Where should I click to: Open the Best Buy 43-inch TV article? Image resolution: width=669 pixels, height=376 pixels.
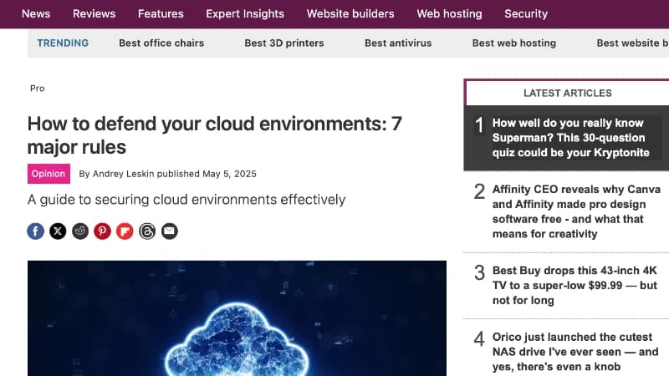point(575,285)
